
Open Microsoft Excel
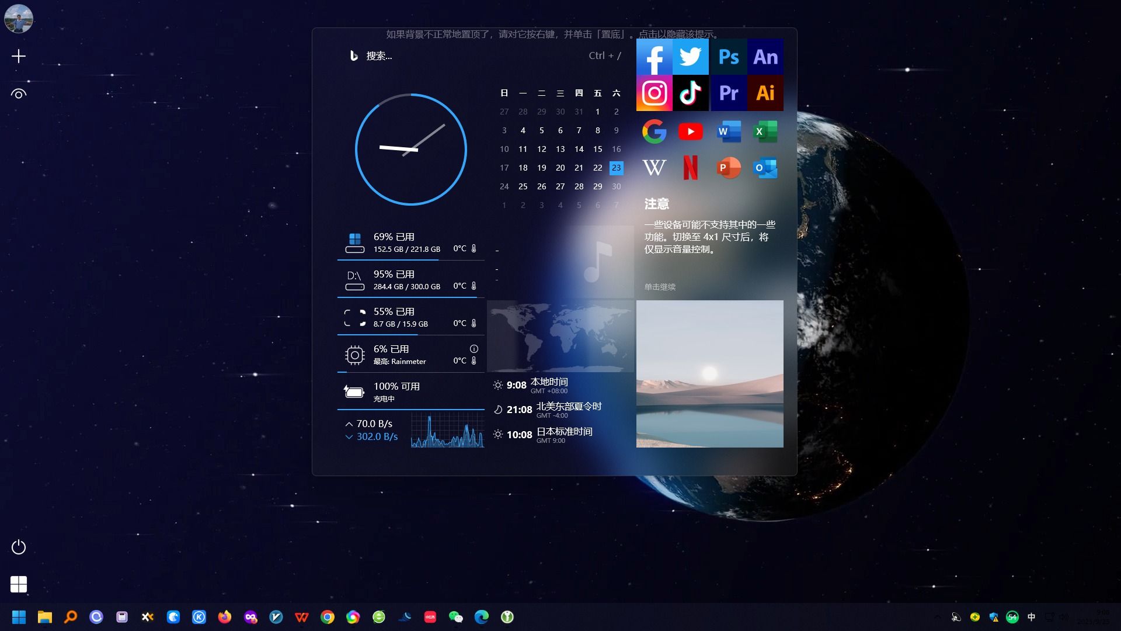pyautogui.click(x=764, y=130)
